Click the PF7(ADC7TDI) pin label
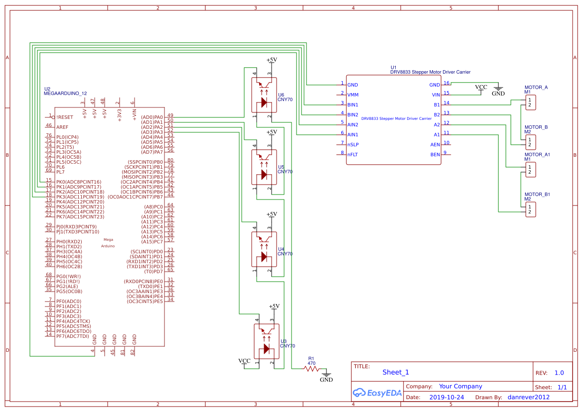583x412 pixels. click(x=73, y=336)
